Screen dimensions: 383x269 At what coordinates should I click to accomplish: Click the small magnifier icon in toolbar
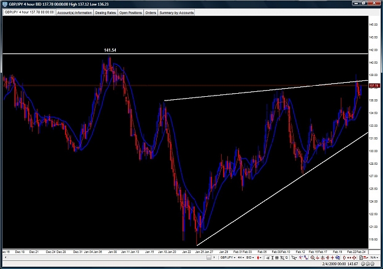click(287, 257)
